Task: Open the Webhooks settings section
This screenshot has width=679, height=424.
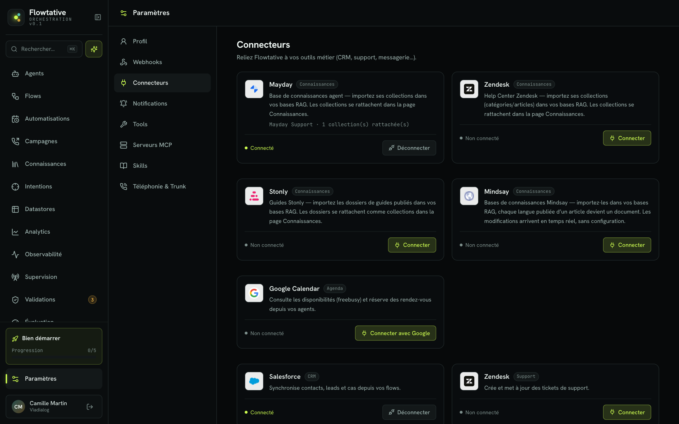Action: [162, 62]
